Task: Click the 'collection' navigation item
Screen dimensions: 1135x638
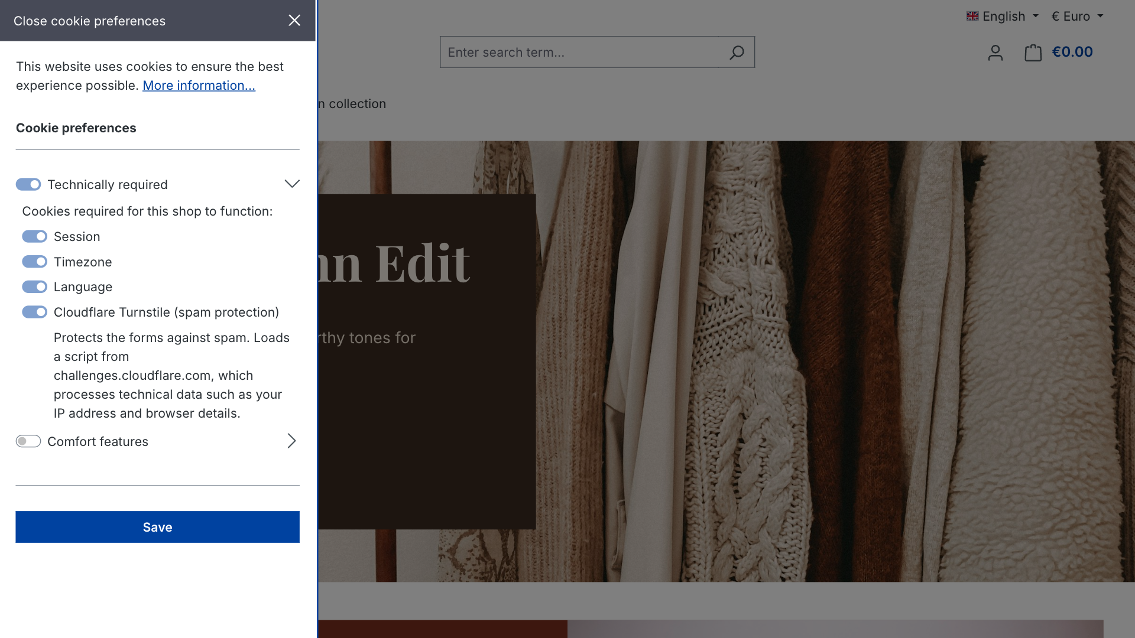Action: [x=352, y=104]
